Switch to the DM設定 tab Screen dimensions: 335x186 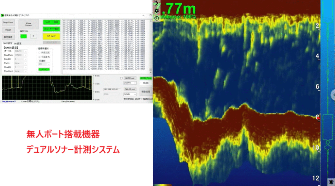point(18,43)
